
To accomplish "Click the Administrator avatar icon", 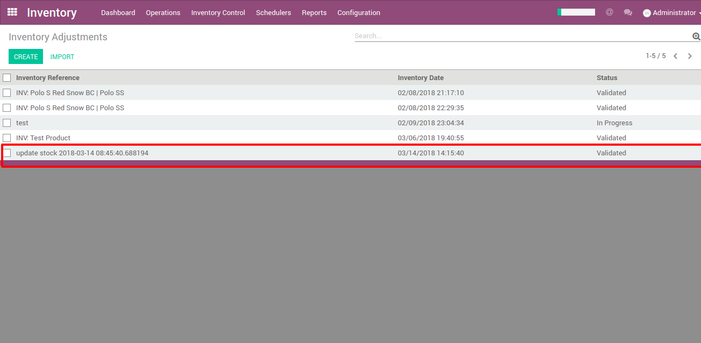I will point(647,13).
